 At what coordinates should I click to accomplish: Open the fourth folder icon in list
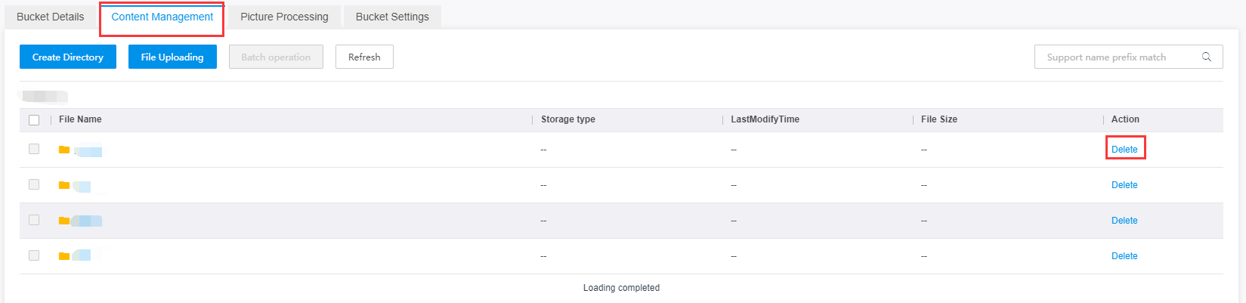(64, 256)
